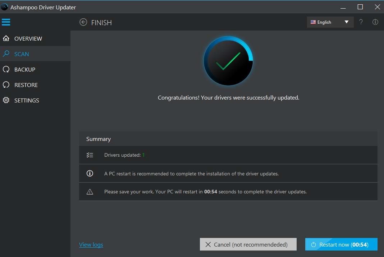Select BACKUP in the sidebar
Screen dimensions: 384x257
(x=25, y=69)
